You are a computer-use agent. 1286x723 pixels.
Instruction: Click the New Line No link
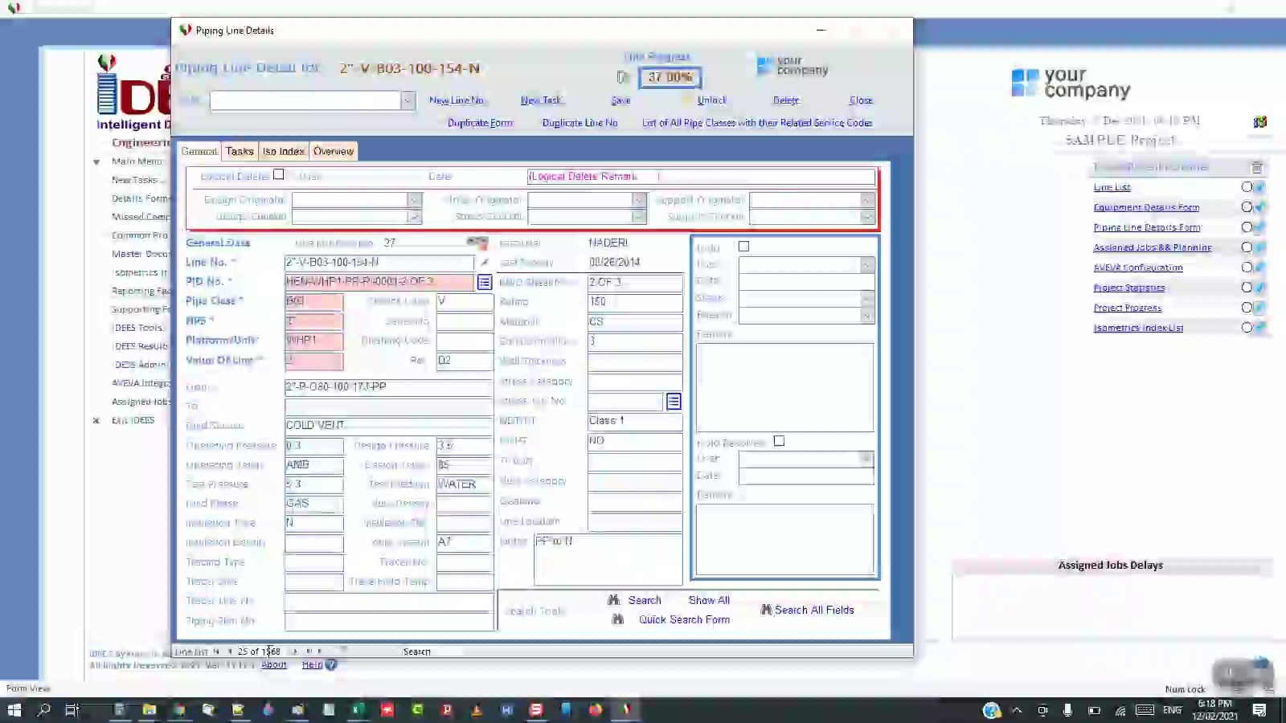[x=457, y=100]
